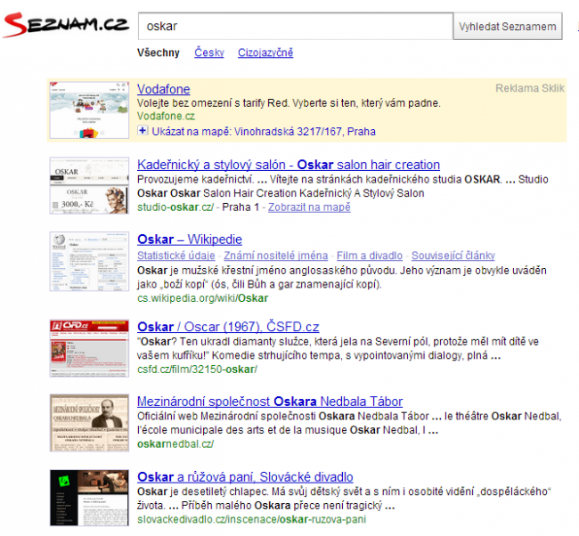The image size is (579, 536).
Task: Jump to Film a divadlo sitelink
Action: pyautogui.click(x=370, y=256)
